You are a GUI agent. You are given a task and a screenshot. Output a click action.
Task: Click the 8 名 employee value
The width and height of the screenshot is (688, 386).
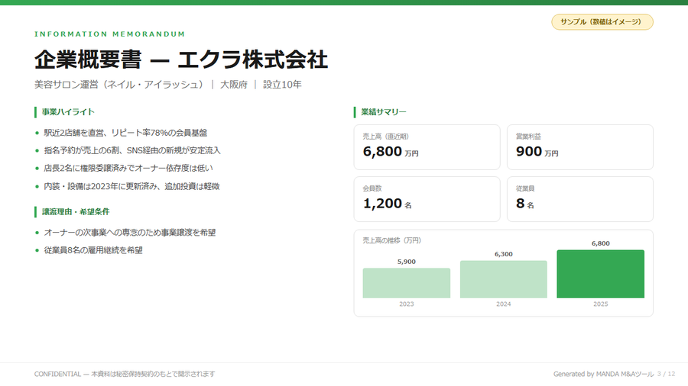(524, 204)
